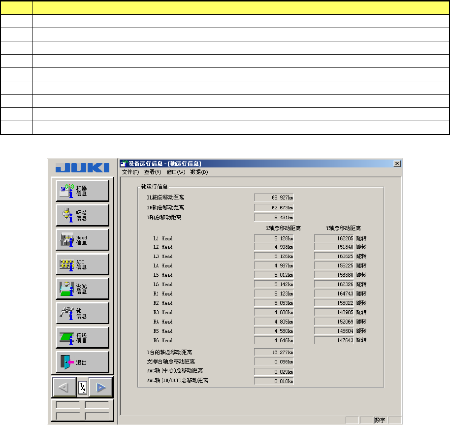Click the Y台的轴总移动距离 value field
Screen dimensions: 450x425
(x=274, y=353)
